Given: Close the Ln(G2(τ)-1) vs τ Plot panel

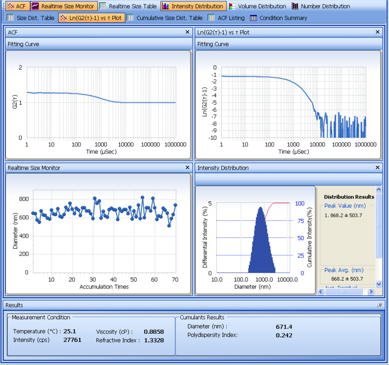Looking at the screenshot, I should pyautogui.click(x=378, y=32).
